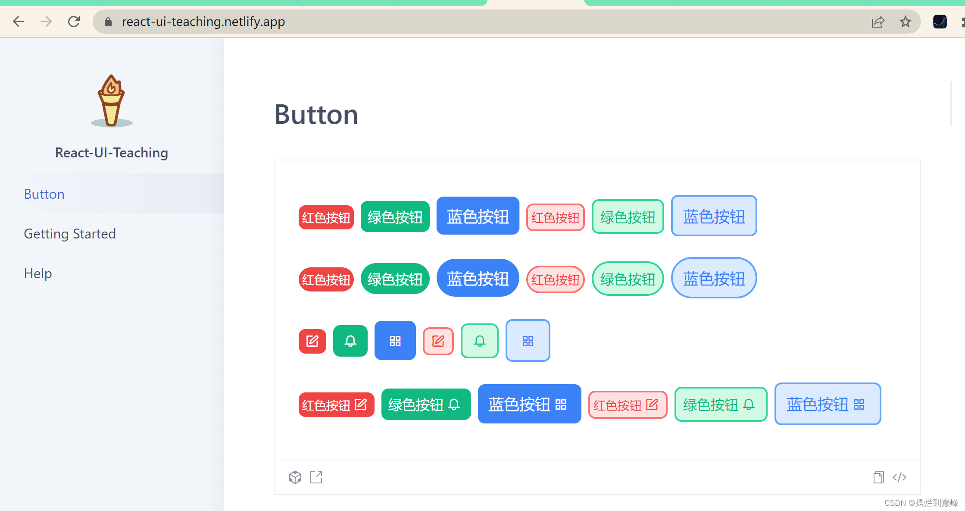Click the light red 红色按钮 with edit icon
The height and width of the screenshot is (511, 965).
[627, 405]
